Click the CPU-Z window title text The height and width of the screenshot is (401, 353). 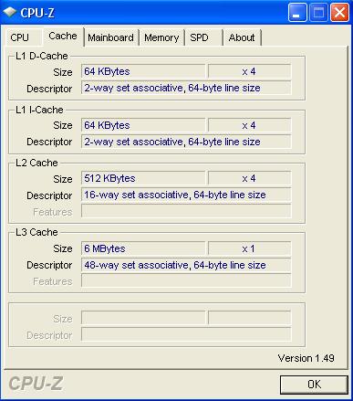tap(37, 13)
